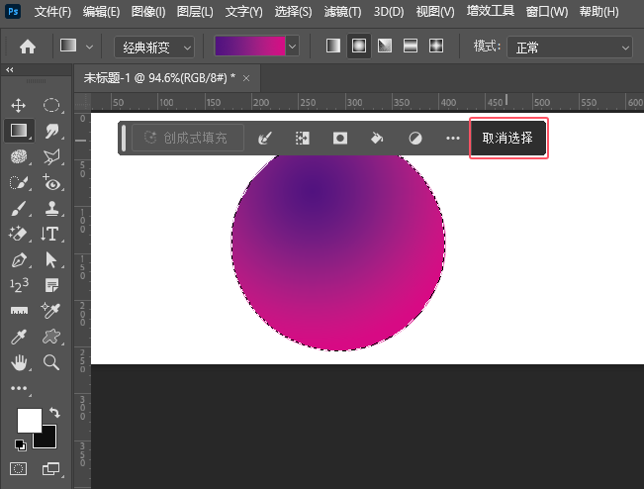The width and height of the screenshot is (644, 489).
Task: Open the 图层(L) menu
Action: pos(195,12)
